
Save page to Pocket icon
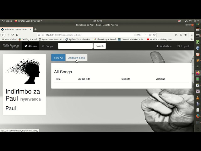(150, 35)
